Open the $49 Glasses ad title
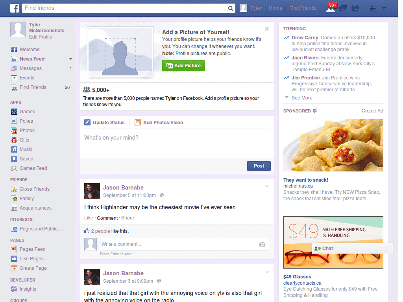Screen dimensions: 403x302 pos(297,277)
